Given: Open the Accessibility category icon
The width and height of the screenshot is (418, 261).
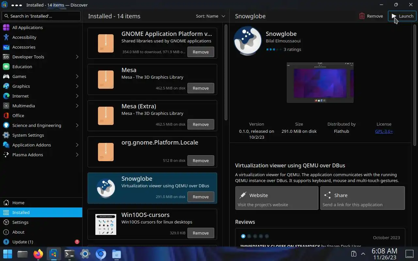Looking at the screenshot, I should [x=6, y=37].
